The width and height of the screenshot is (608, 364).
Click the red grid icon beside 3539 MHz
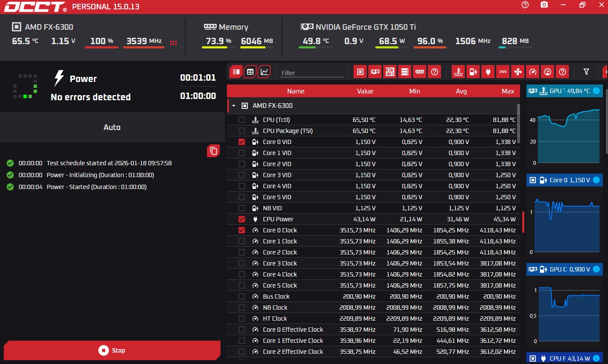click(x=173, y=43)
